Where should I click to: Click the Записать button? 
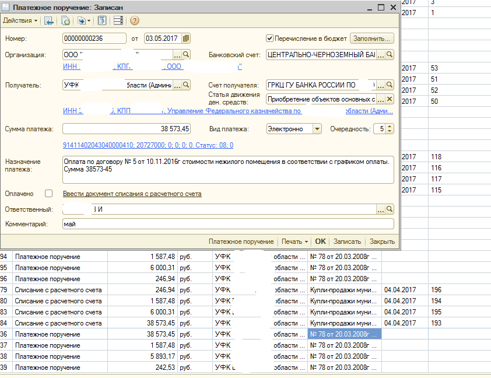click(x=348, y=242)
